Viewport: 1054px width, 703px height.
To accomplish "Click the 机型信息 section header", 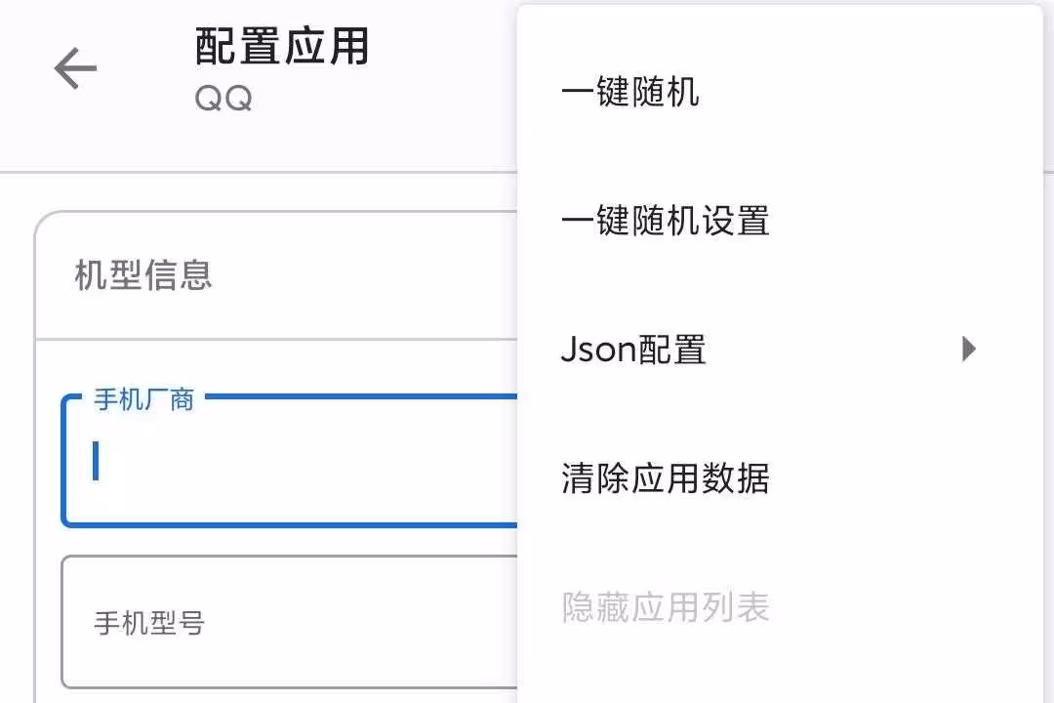I will point(143,276).
